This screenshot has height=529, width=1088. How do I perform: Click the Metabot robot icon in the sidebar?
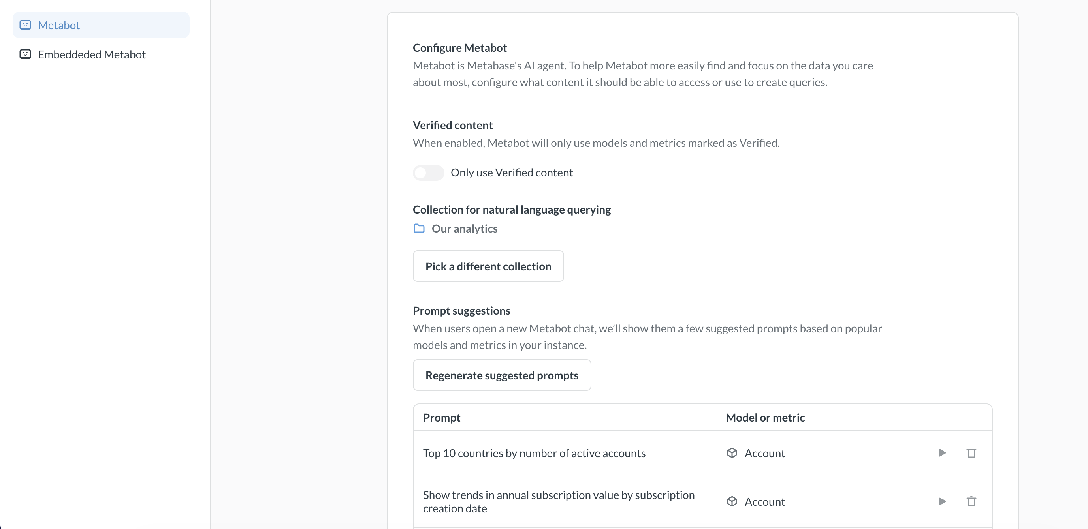(x=25, y=24)
